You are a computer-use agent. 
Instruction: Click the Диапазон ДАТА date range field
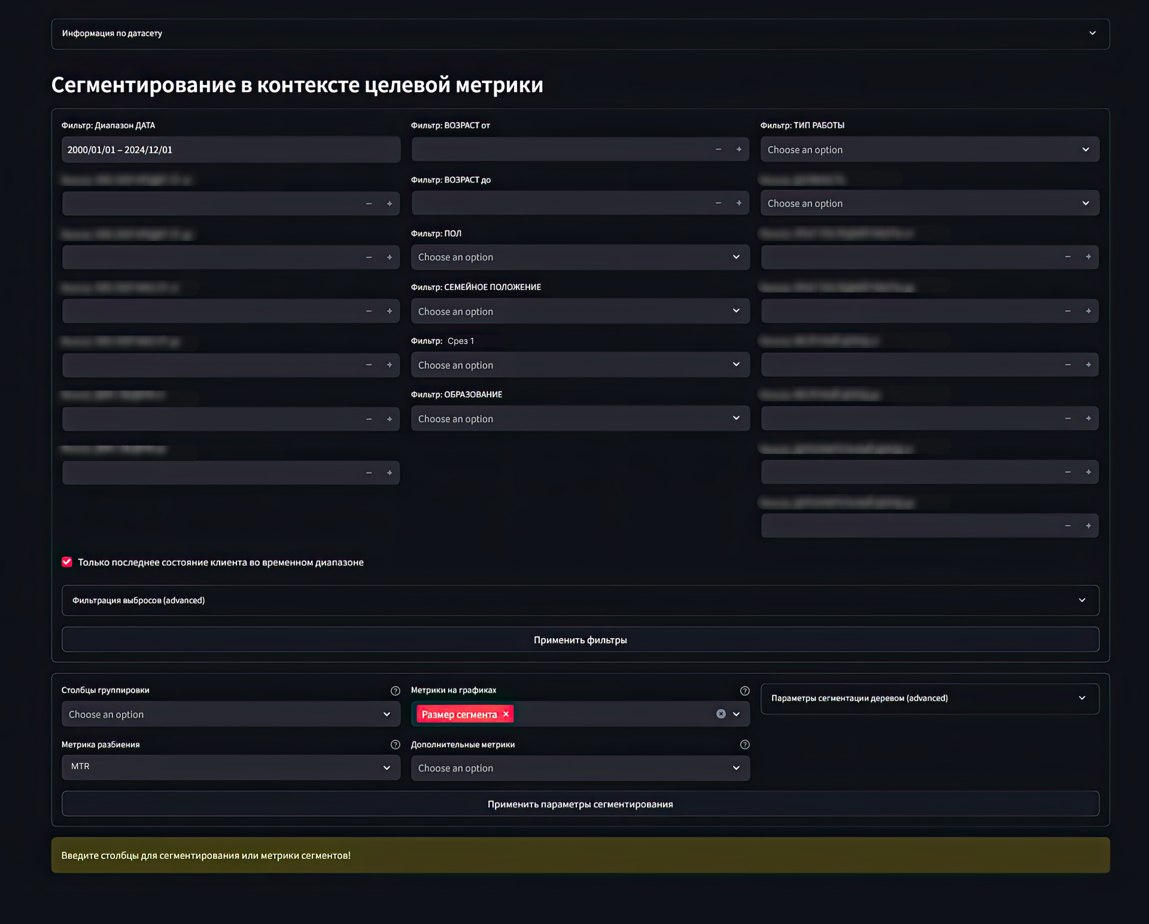(x=230, y=150)
